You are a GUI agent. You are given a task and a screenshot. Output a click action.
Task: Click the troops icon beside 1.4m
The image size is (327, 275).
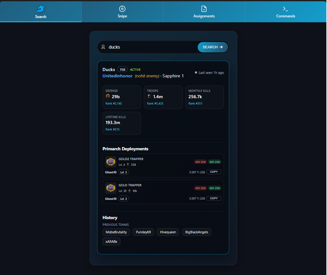click(149, 97)
